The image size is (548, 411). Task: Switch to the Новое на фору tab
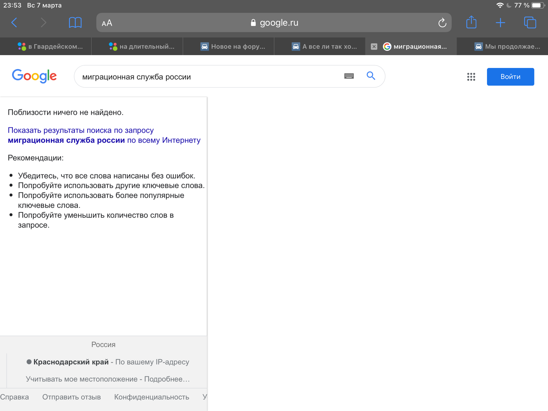233,47
